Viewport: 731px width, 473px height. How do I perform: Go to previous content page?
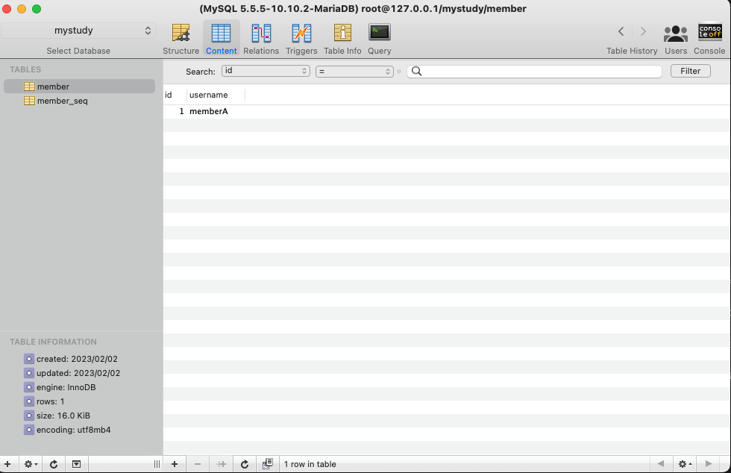(x=661, y=463)
